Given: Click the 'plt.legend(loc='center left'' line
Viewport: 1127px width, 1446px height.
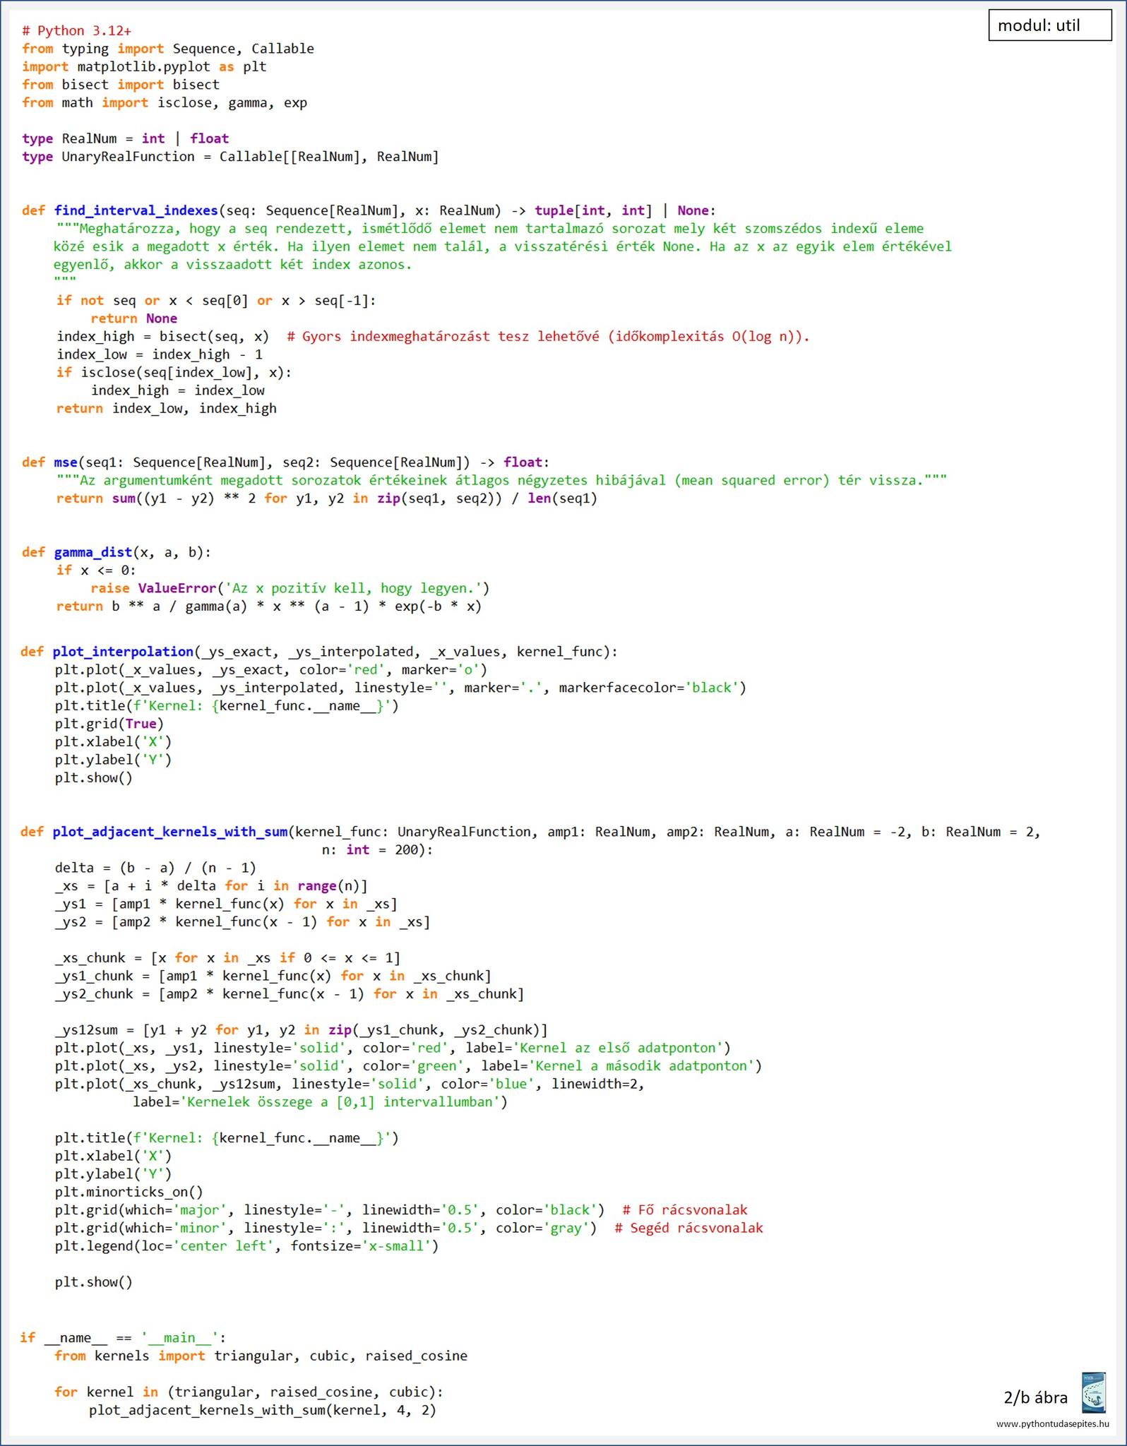Looking at the screenshot, I should [246, 1246].
